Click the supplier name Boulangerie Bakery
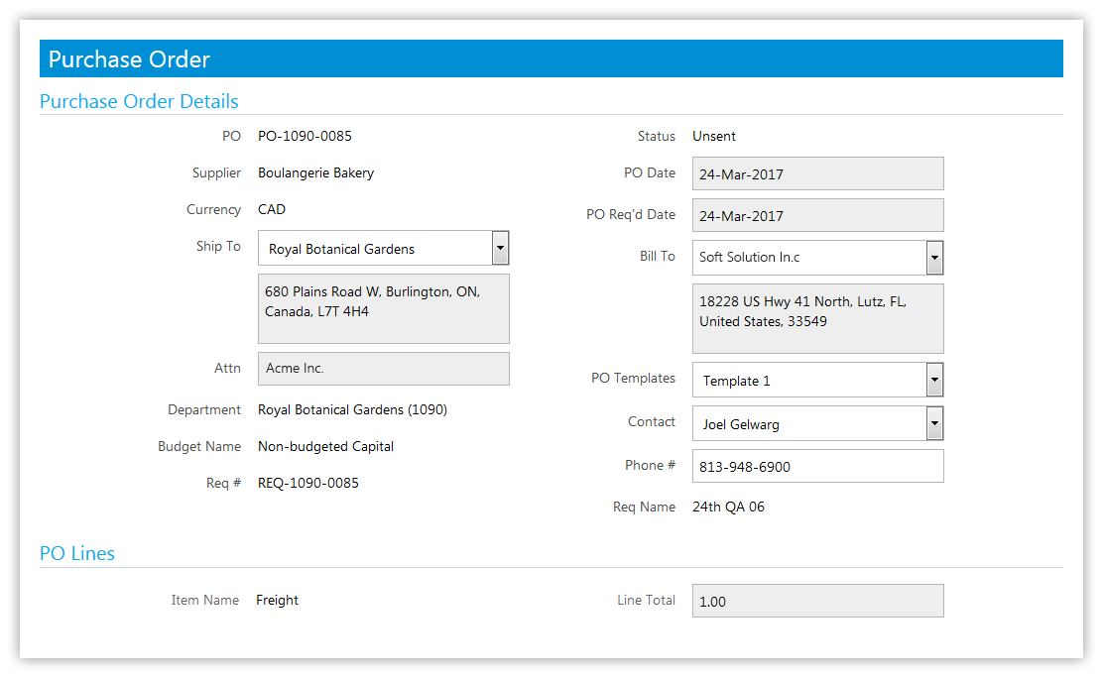This screenshot has height=678, width=1103. [315, 173]
